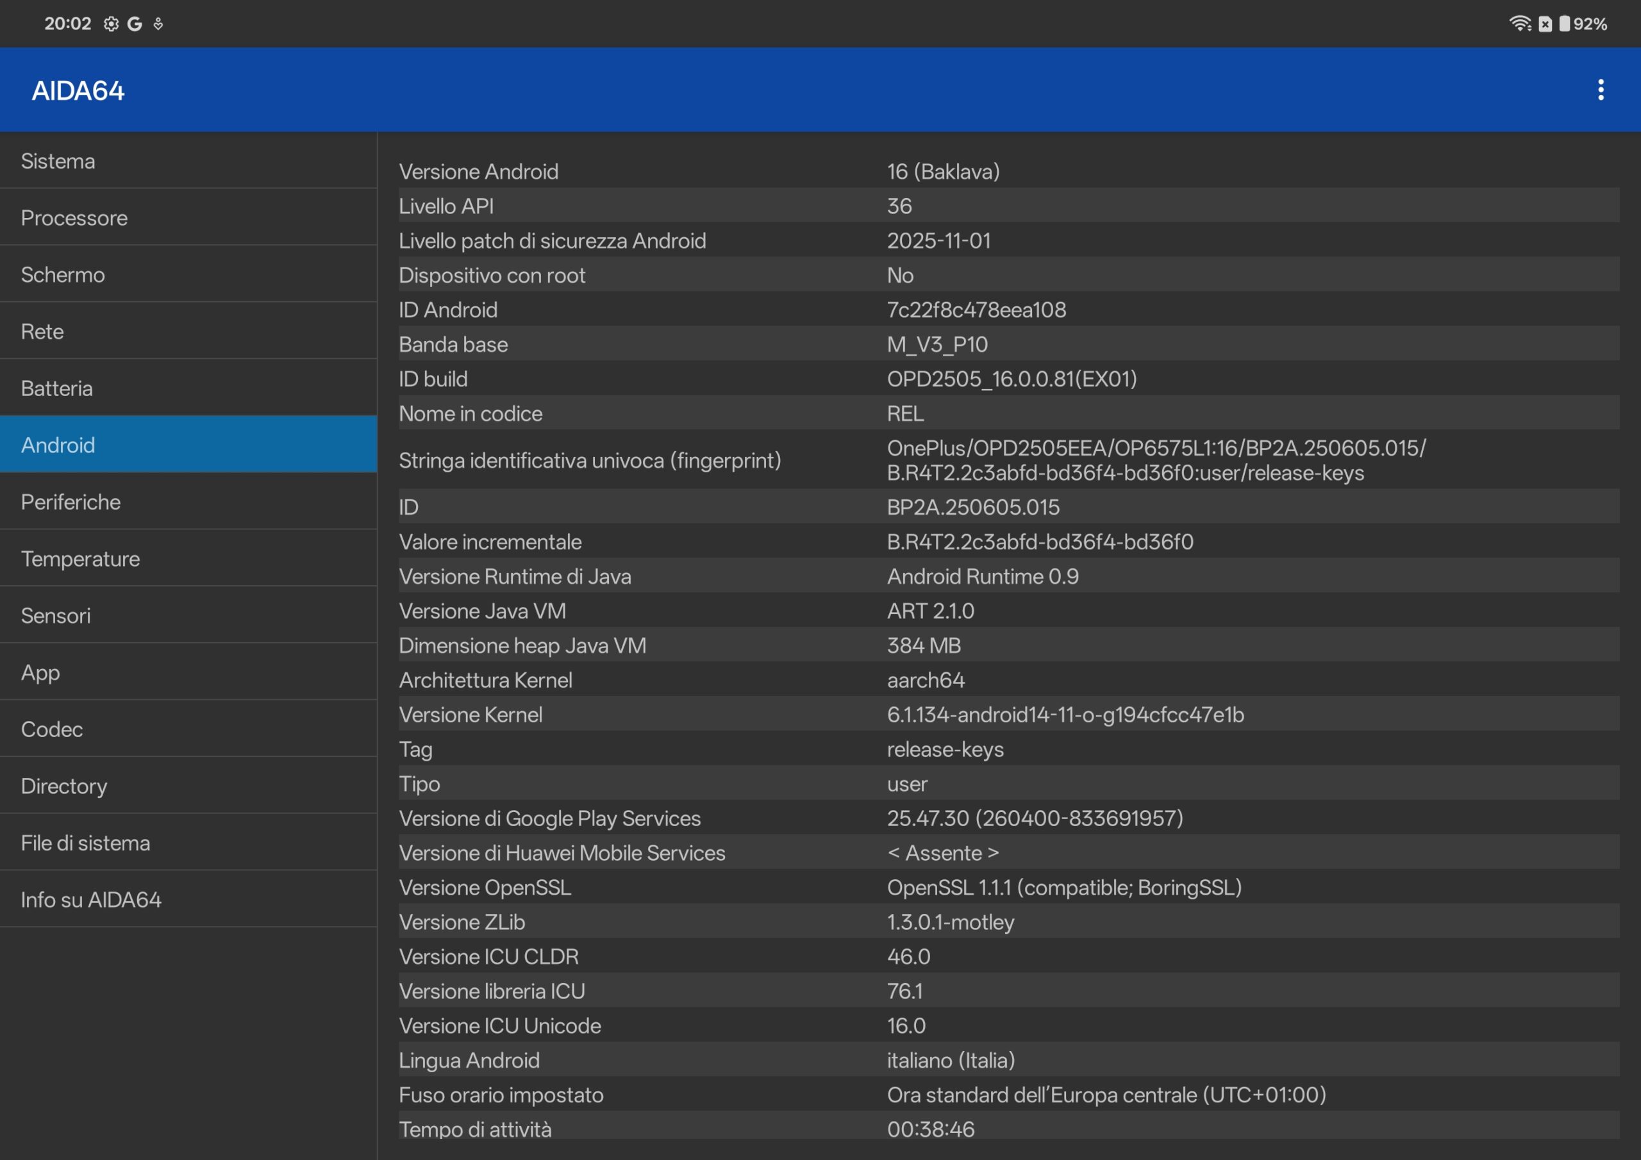The height and width of the screenshot is (1160, 1641).
Task: Select the Versione Kernel row
Action: click(x=1008, y=715)
